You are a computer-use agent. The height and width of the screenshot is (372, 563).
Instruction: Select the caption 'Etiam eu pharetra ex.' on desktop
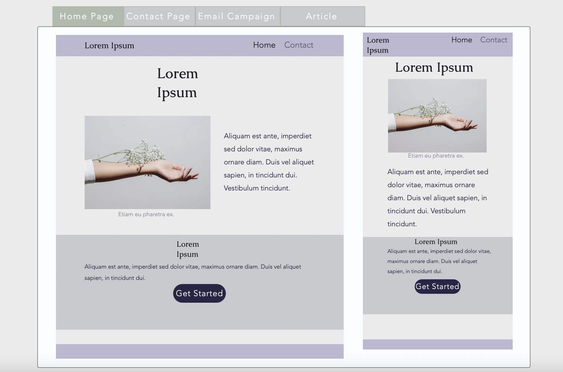coord(146,214)
